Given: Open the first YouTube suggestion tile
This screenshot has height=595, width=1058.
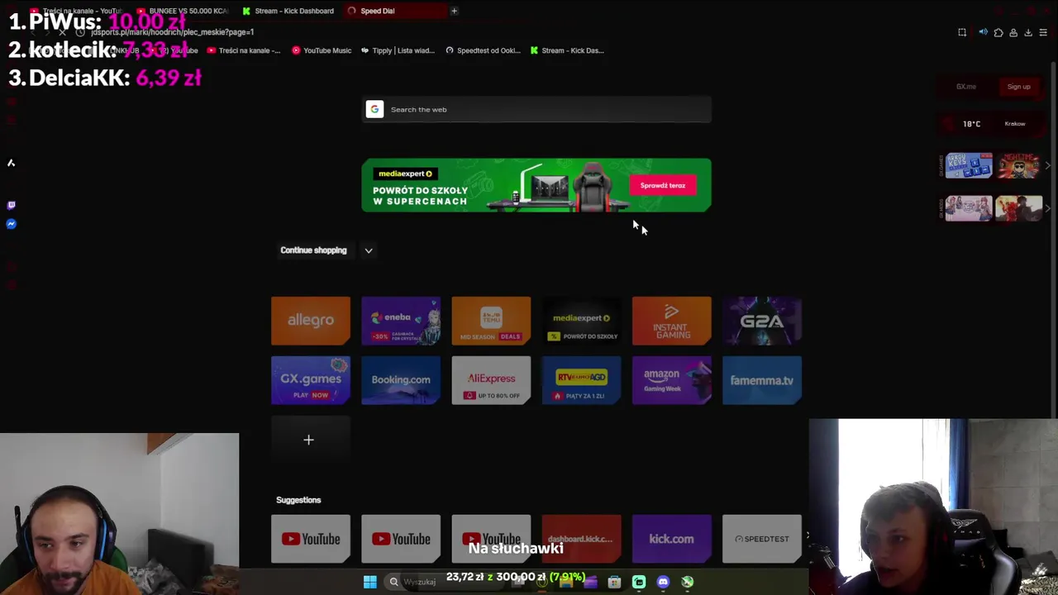Looking at the screenshot, I should (x=311, y=539).
